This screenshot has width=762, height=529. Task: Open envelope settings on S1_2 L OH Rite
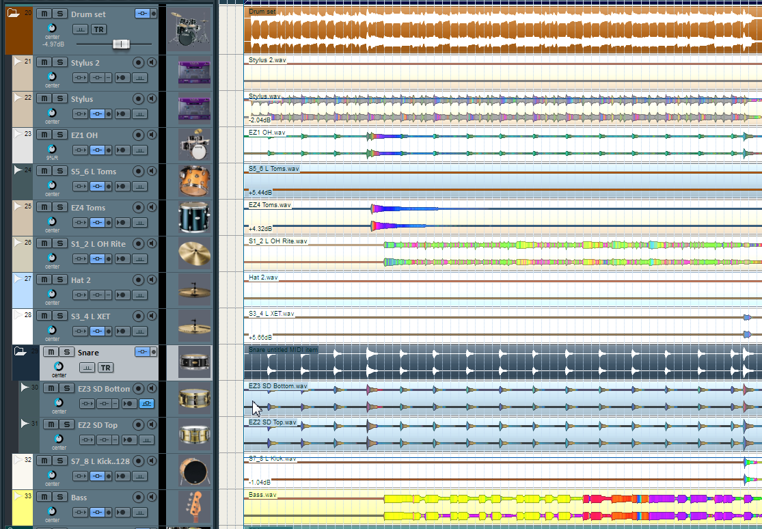point(140,258)
